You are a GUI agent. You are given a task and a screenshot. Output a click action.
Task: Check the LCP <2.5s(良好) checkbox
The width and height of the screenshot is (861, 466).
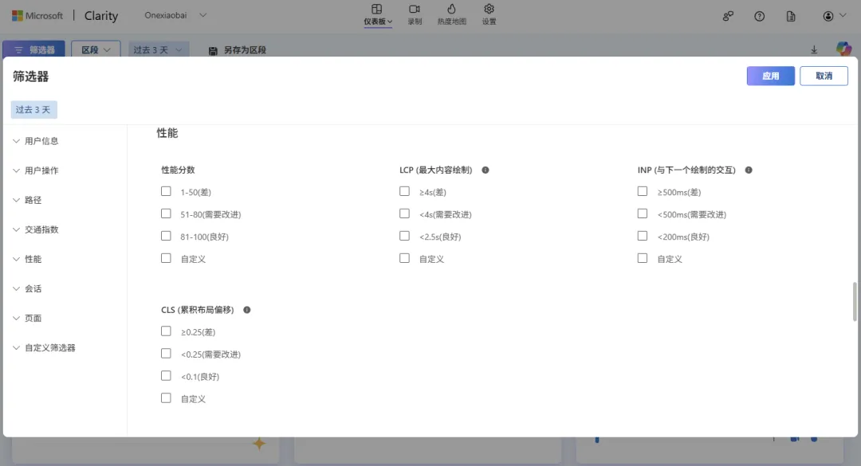click(404, 236)
